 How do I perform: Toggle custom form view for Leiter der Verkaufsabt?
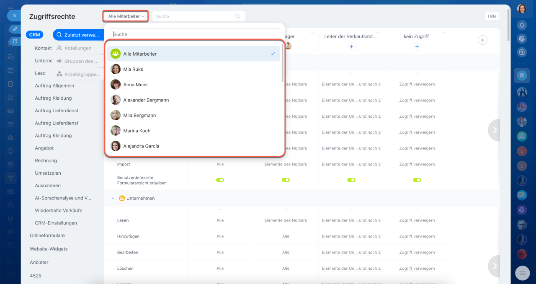[351, 180]
